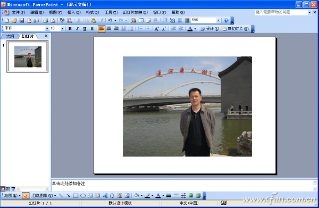Toggle right text alignment
Viewport: 319px width, 208px height.
116,29
